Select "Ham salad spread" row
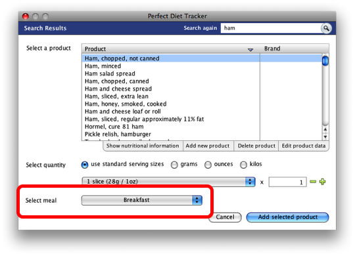Screen dimensions: 355x256 (202, 74)
